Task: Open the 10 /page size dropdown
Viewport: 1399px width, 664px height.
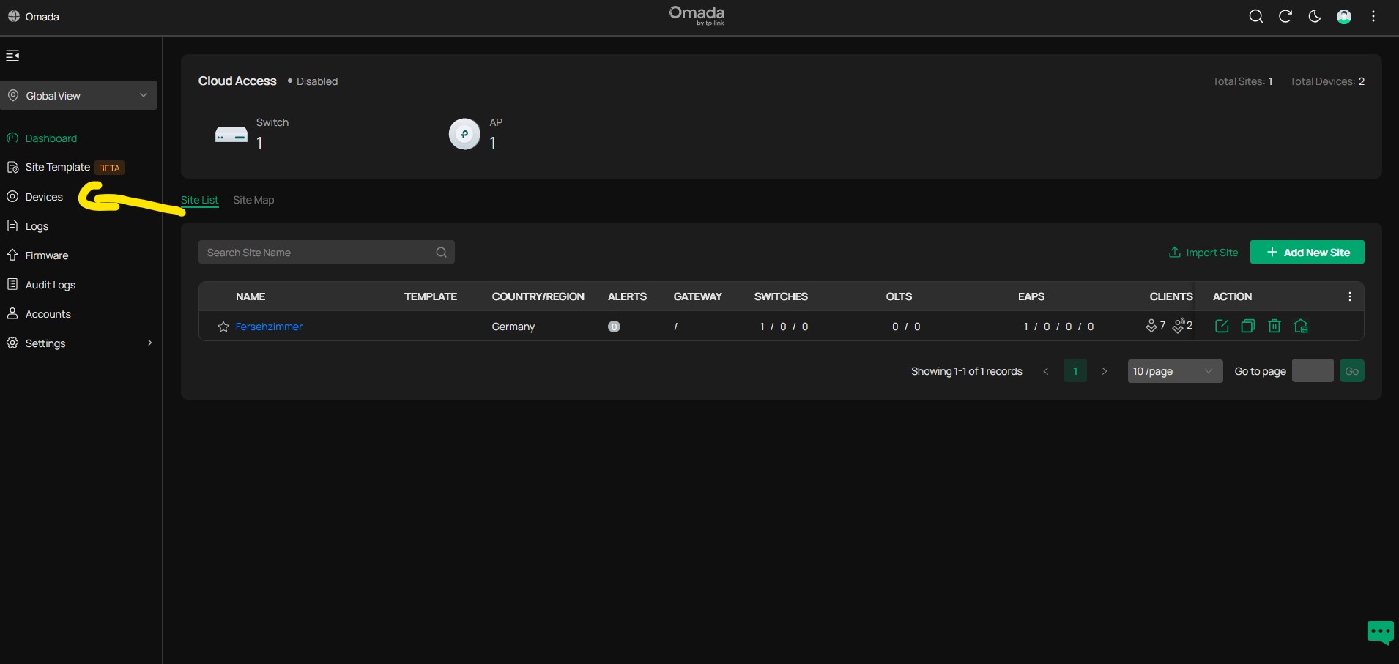Action: pos(1174,371)
